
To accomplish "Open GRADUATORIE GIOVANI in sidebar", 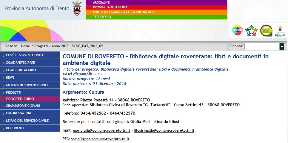I will point(30,106).
